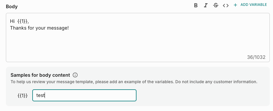Toggle italic formatting icon

[x=205, y=5]
